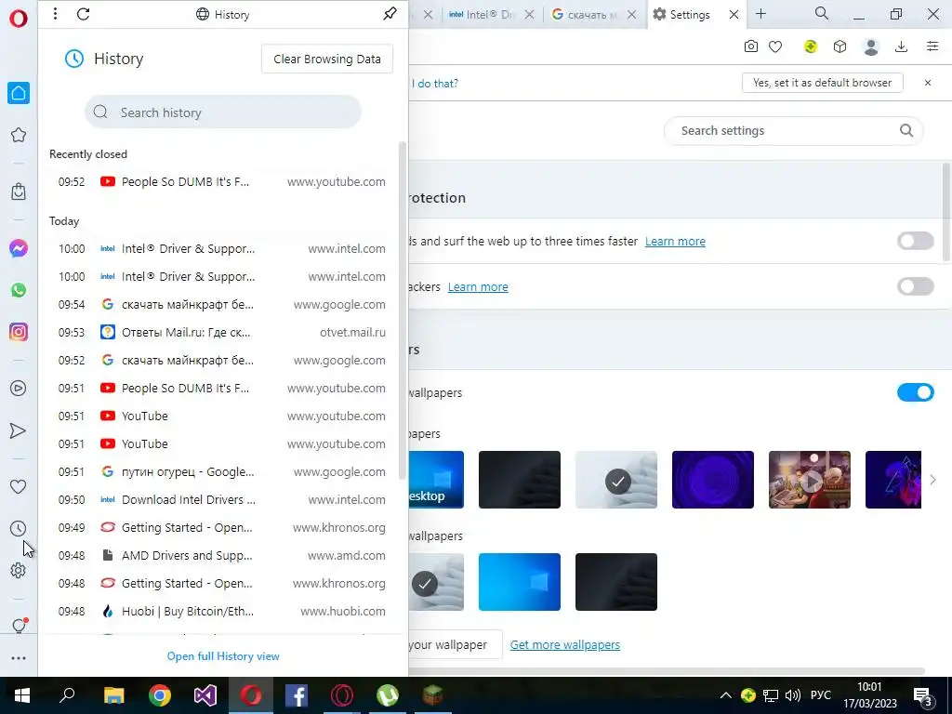Open AMD Drivers and Support history entry

pyautogui.click(x=221, y=556)
